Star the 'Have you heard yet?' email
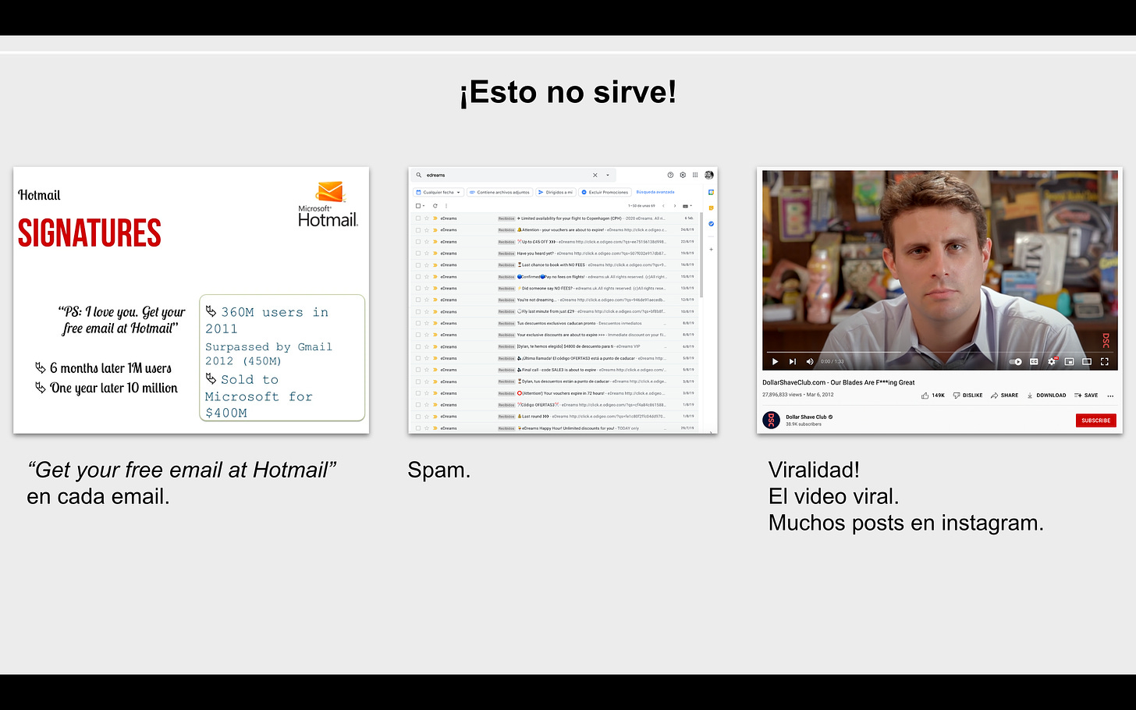The image size is (1136, 710). (x=427, y=254)
